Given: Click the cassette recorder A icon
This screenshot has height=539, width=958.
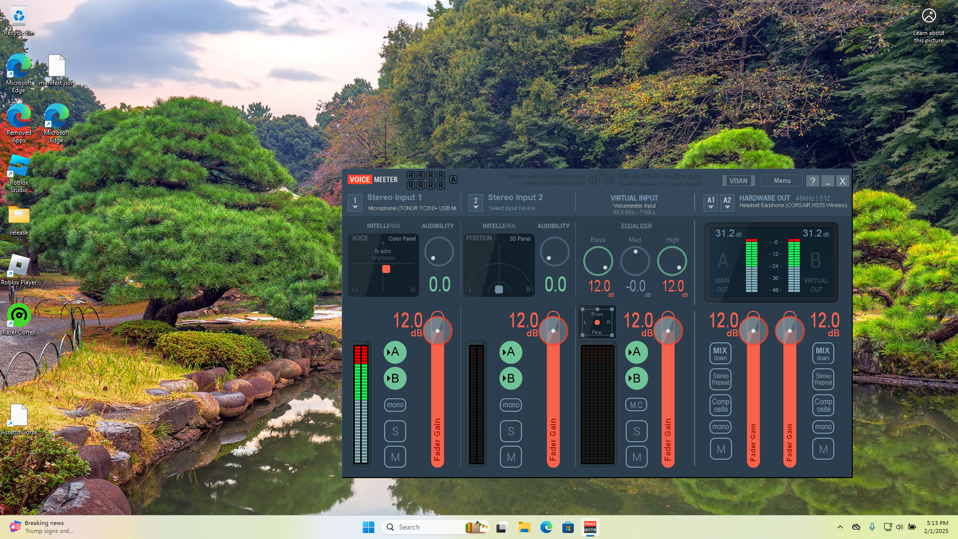Looking at the screenshot, I should [453, 180].
